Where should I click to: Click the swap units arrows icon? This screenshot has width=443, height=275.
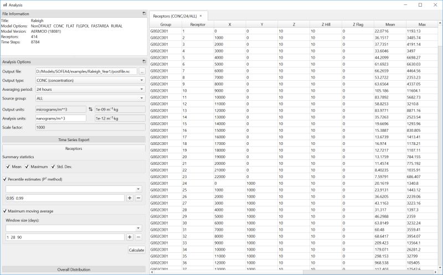[90, 109]
